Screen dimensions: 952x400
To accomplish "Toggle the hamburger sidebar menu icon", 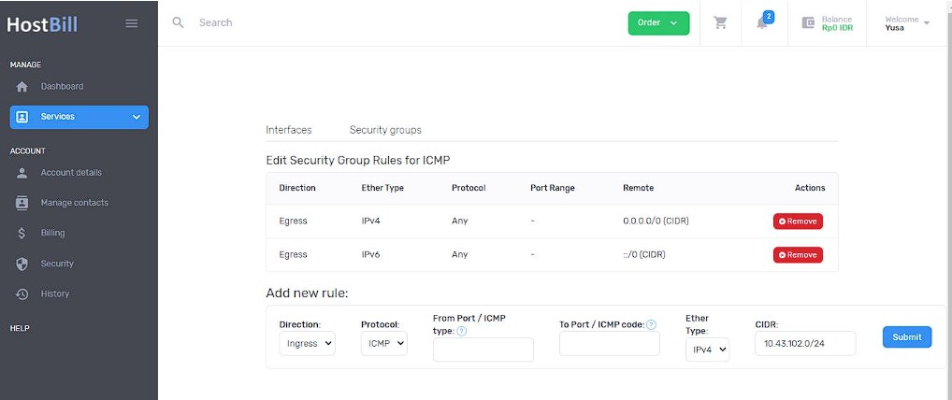I will (x=131, y=23).
